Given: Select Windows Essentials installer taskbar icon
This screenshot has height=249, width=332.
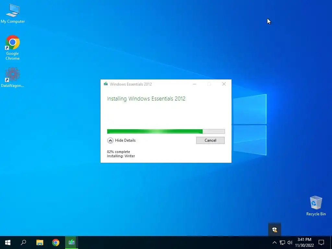Looking at the screenshot, I should [x=72, y=243].
